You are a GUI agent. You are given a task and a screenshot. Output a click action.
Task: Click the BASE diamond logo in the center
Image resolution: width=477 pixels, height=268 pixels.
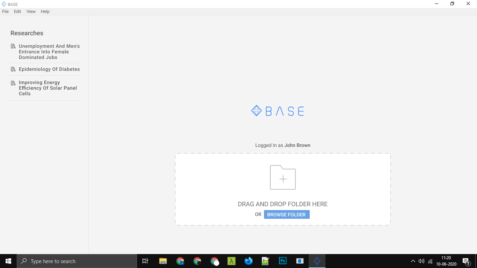pos(257,111)
